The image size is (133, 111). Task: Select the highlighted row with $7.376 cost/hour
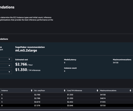66,105
